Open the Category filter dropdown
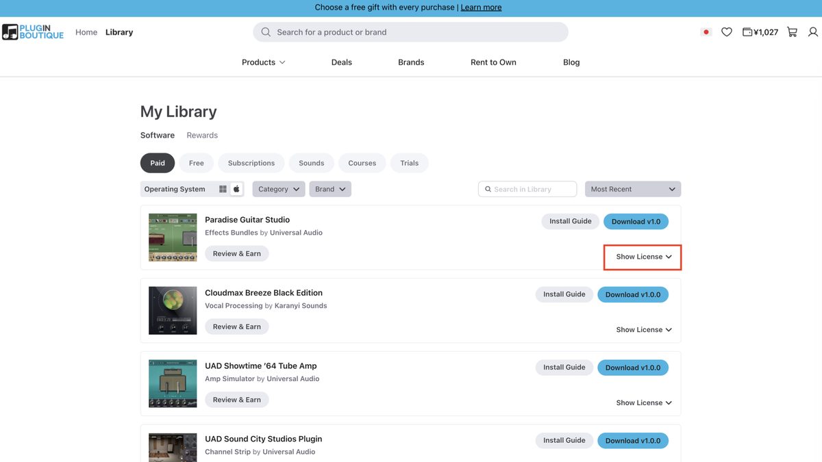Screen dimensions: 822x462 [279, 189]
